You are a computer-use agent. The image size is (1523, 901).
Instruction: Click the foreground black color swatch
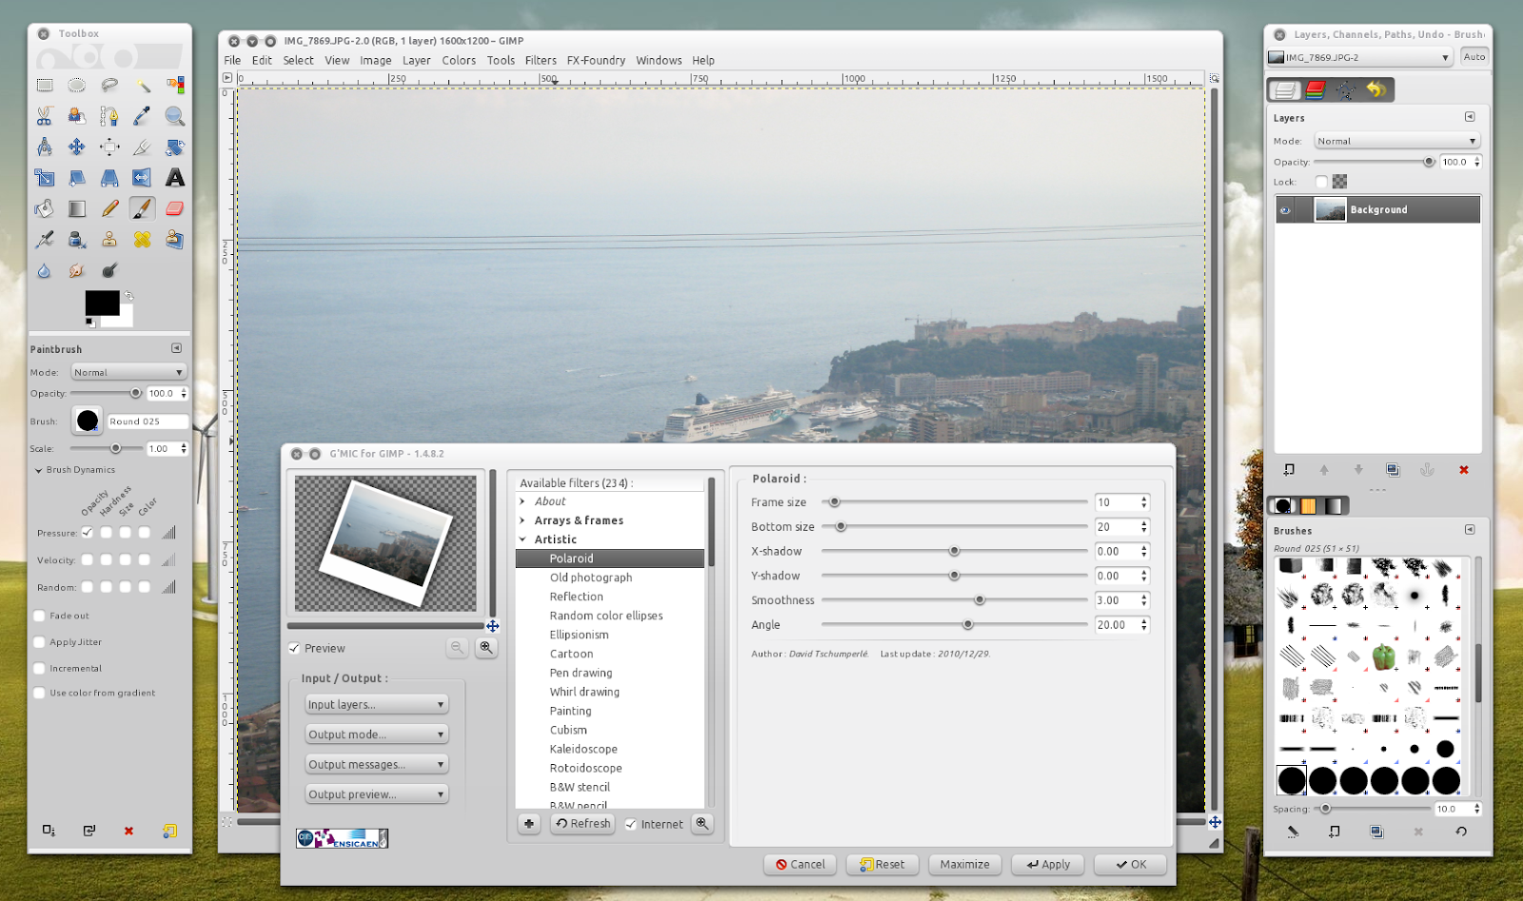[102, 303]
